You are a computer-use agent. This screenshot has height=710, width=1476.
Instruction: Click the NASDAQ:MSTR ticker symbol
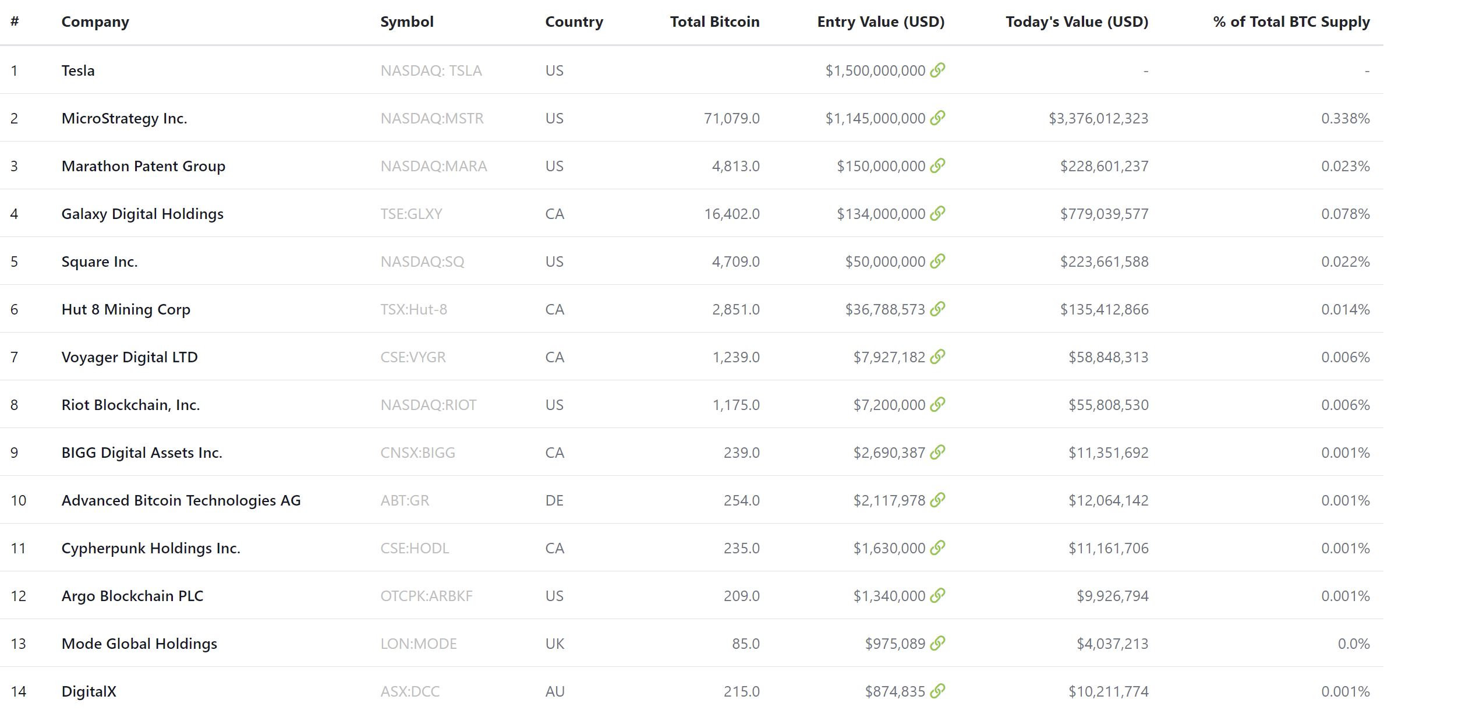(x=431, y=118)
